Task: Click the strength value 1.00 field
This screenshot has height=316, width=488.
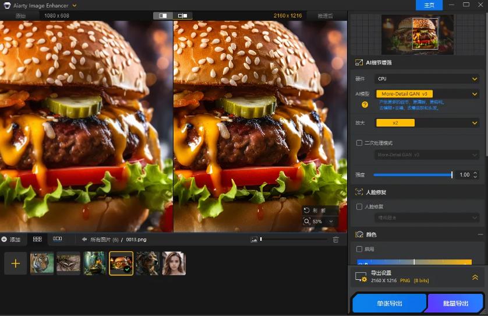Action: click(x=464, y=175)
